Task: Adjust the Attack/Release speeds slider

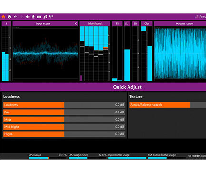Action: [167, 105]
